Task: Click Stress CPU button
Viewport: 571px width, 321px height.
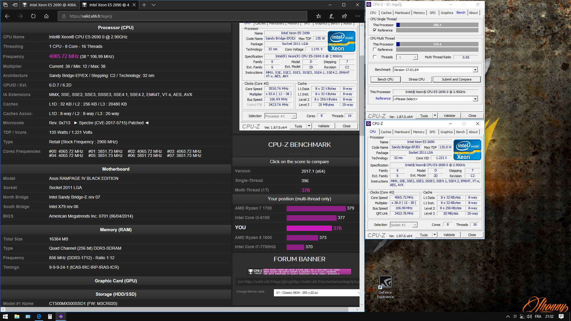Action: (416, 79)
